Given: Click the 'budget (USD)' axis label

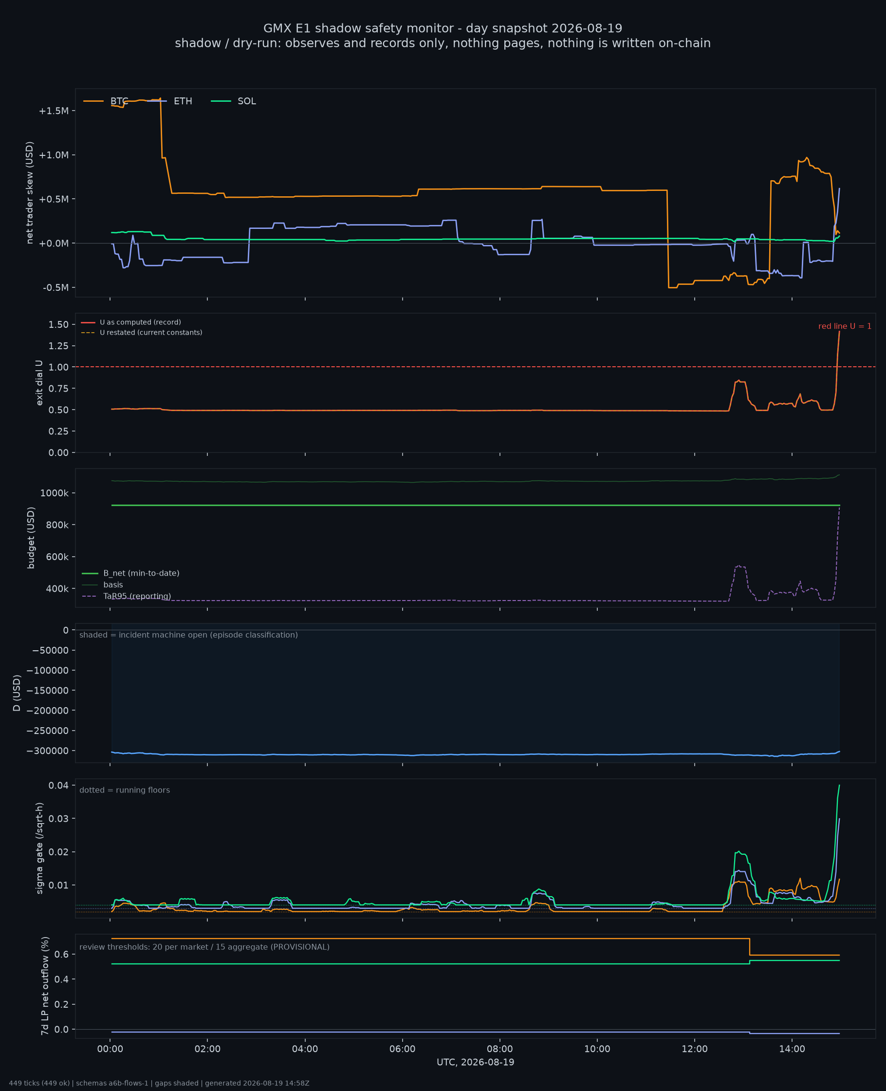Looking at the screenshot, I should [x=31, y=538].
